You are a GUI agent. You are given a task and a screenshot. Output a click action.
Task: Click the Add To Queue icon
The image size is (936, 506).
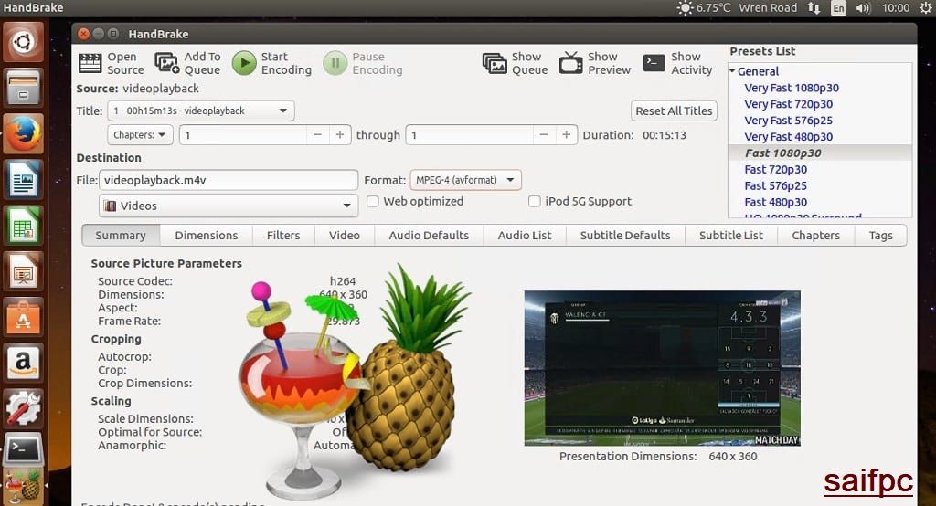(166, 63)
